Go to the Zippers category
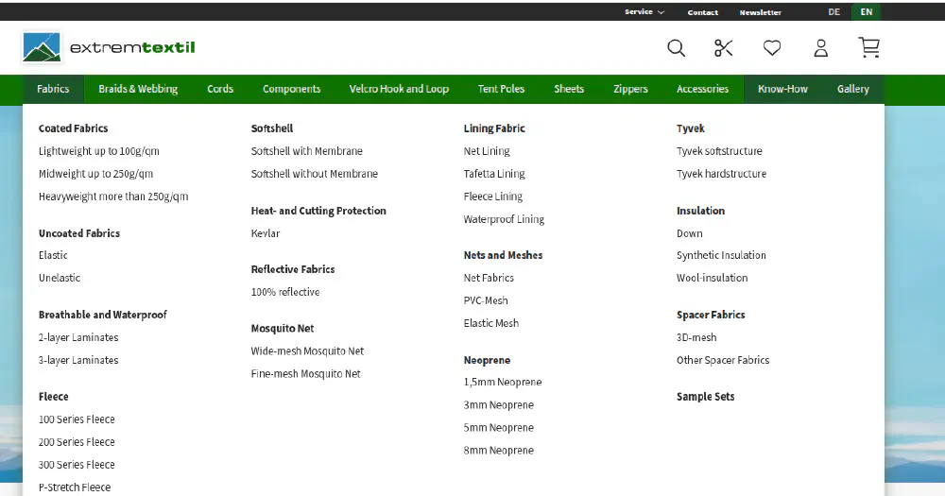 tap(630, 89)
